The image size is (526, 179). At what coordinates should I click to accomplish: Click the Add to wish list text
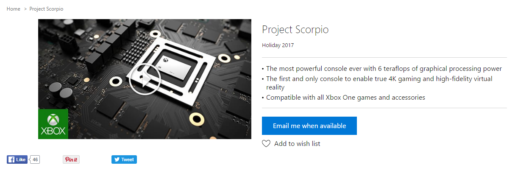tap(297, 144)
